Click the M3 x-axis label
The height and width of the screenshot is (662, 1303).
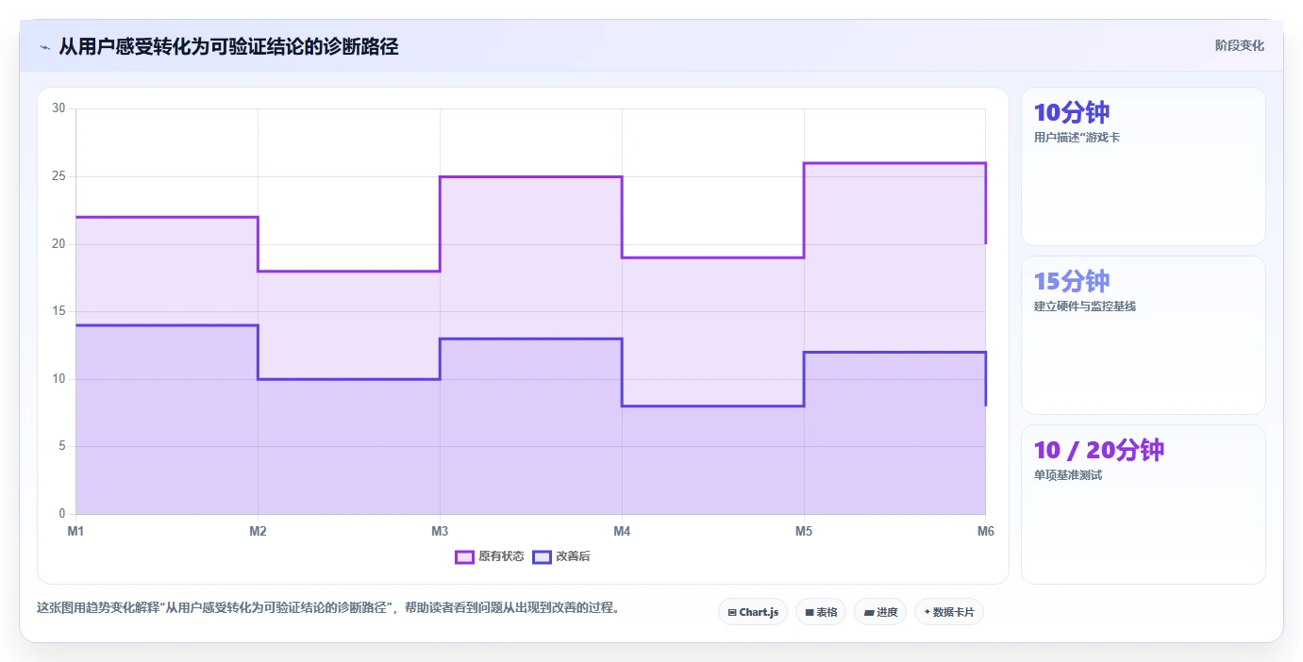tap(440, 531)
